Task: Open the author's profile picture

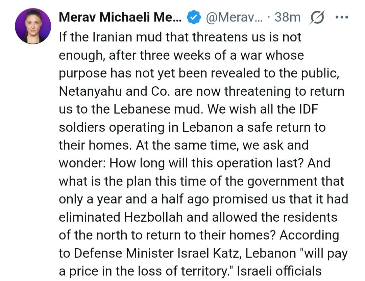Action: click(33, 26)
